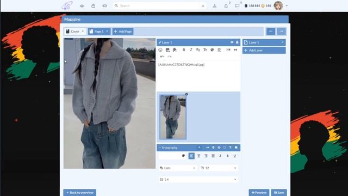Image resolution: width=348 pixels, height=196 pixels.
Task: Click the image filename text in editor
Action: 181,65
